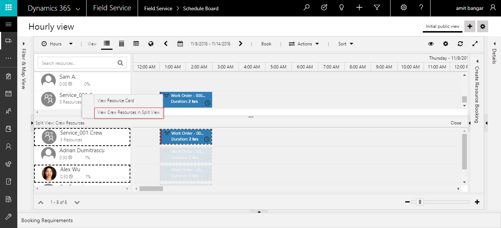The height and width of the screenshot is (228, 501).
Task: Click the zoom slider handle
Action: click(420, 202)
